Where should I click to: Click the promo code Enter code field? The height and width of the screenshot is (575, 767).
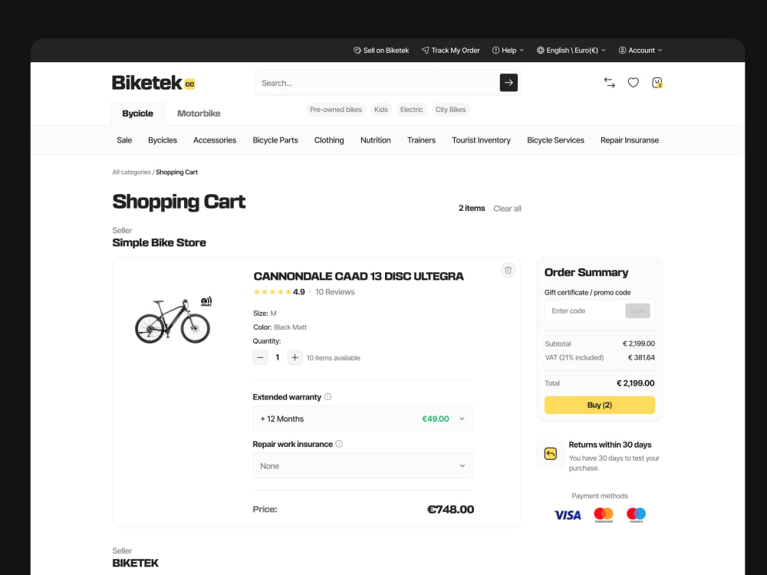click(x=584, y=311)
